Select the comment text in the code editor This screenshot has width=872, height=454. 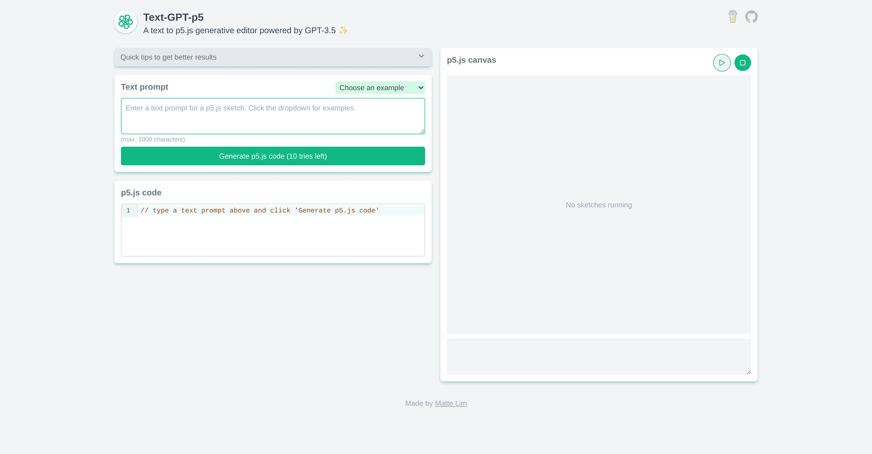(260, 210)
